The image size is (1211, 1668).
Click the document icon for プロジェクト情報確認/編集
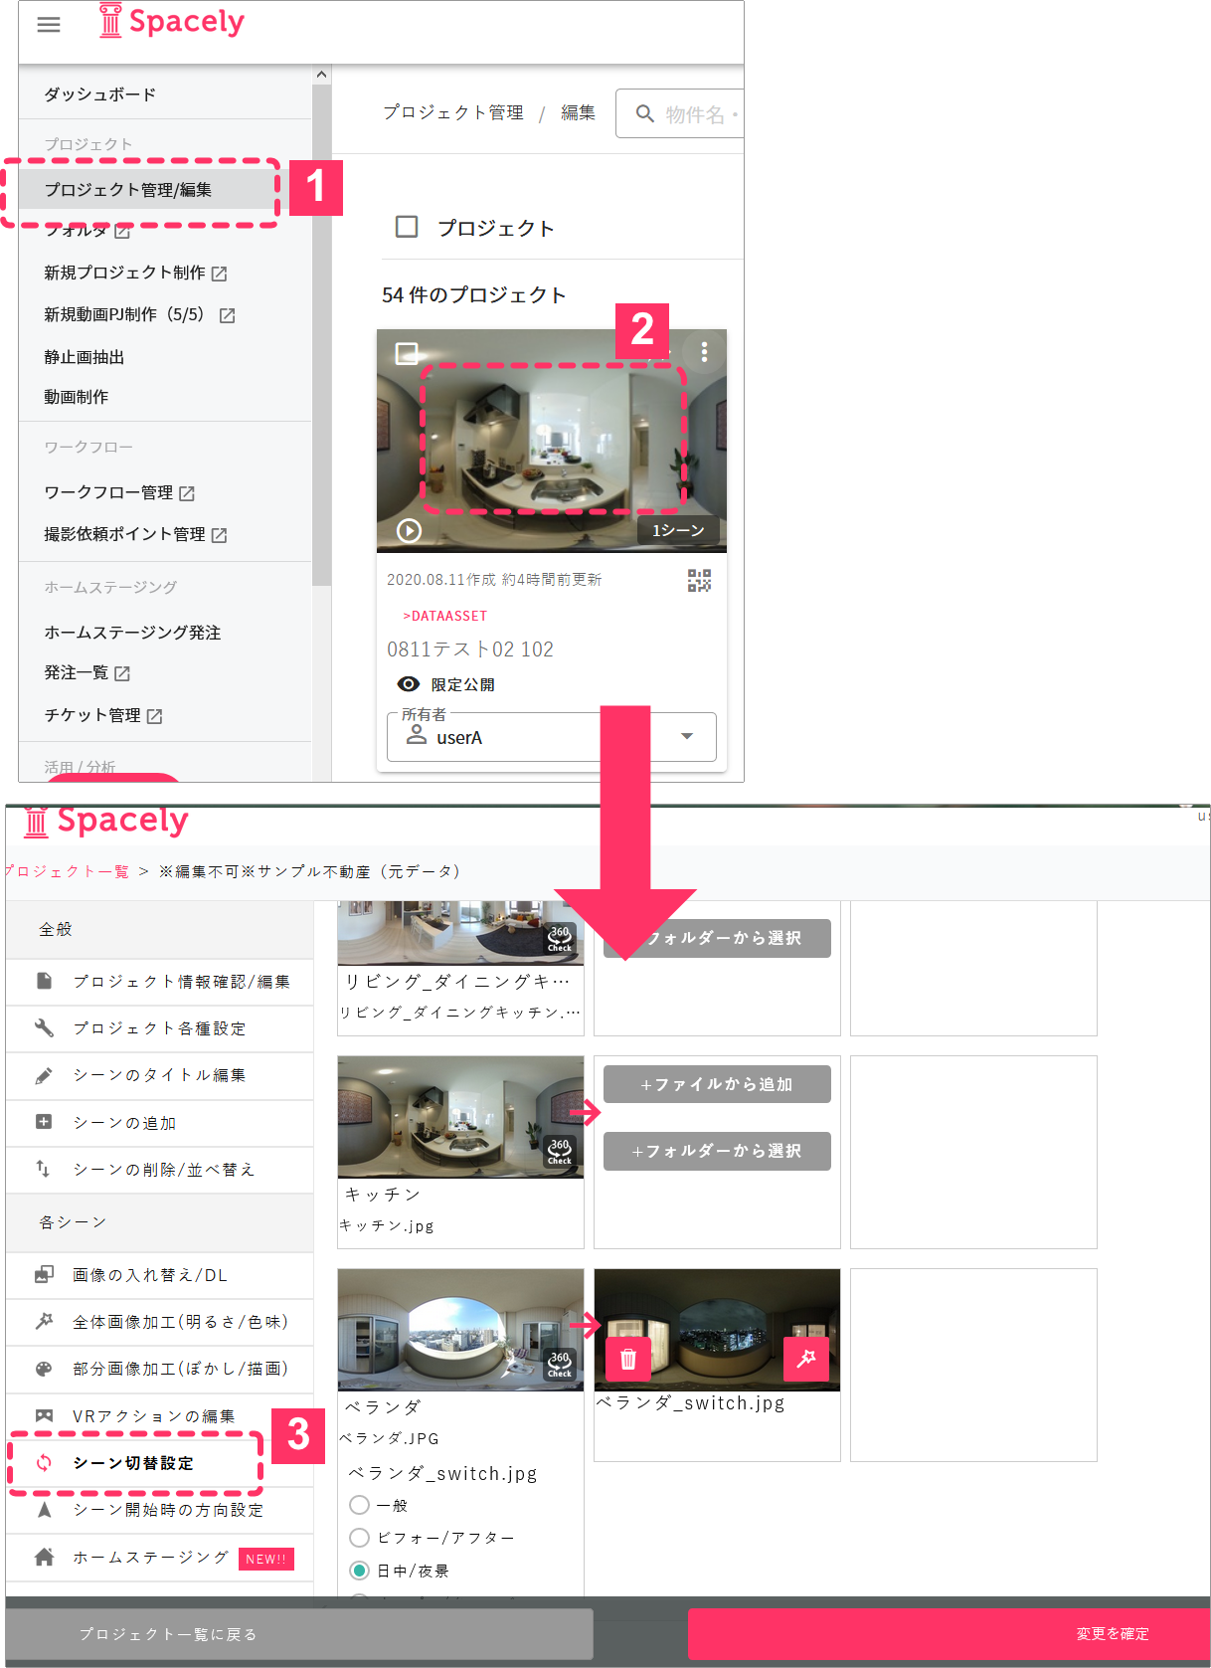[x=44, y=981]
